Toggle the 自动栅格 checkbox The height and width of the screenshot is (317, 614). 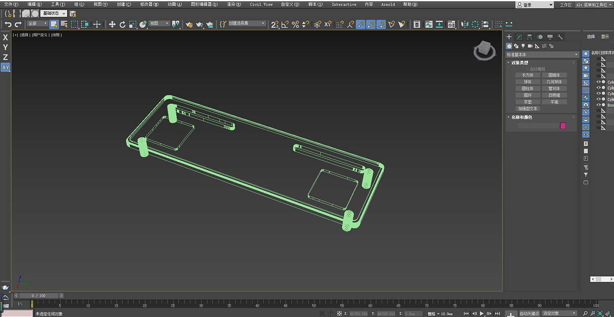[528, 69]
